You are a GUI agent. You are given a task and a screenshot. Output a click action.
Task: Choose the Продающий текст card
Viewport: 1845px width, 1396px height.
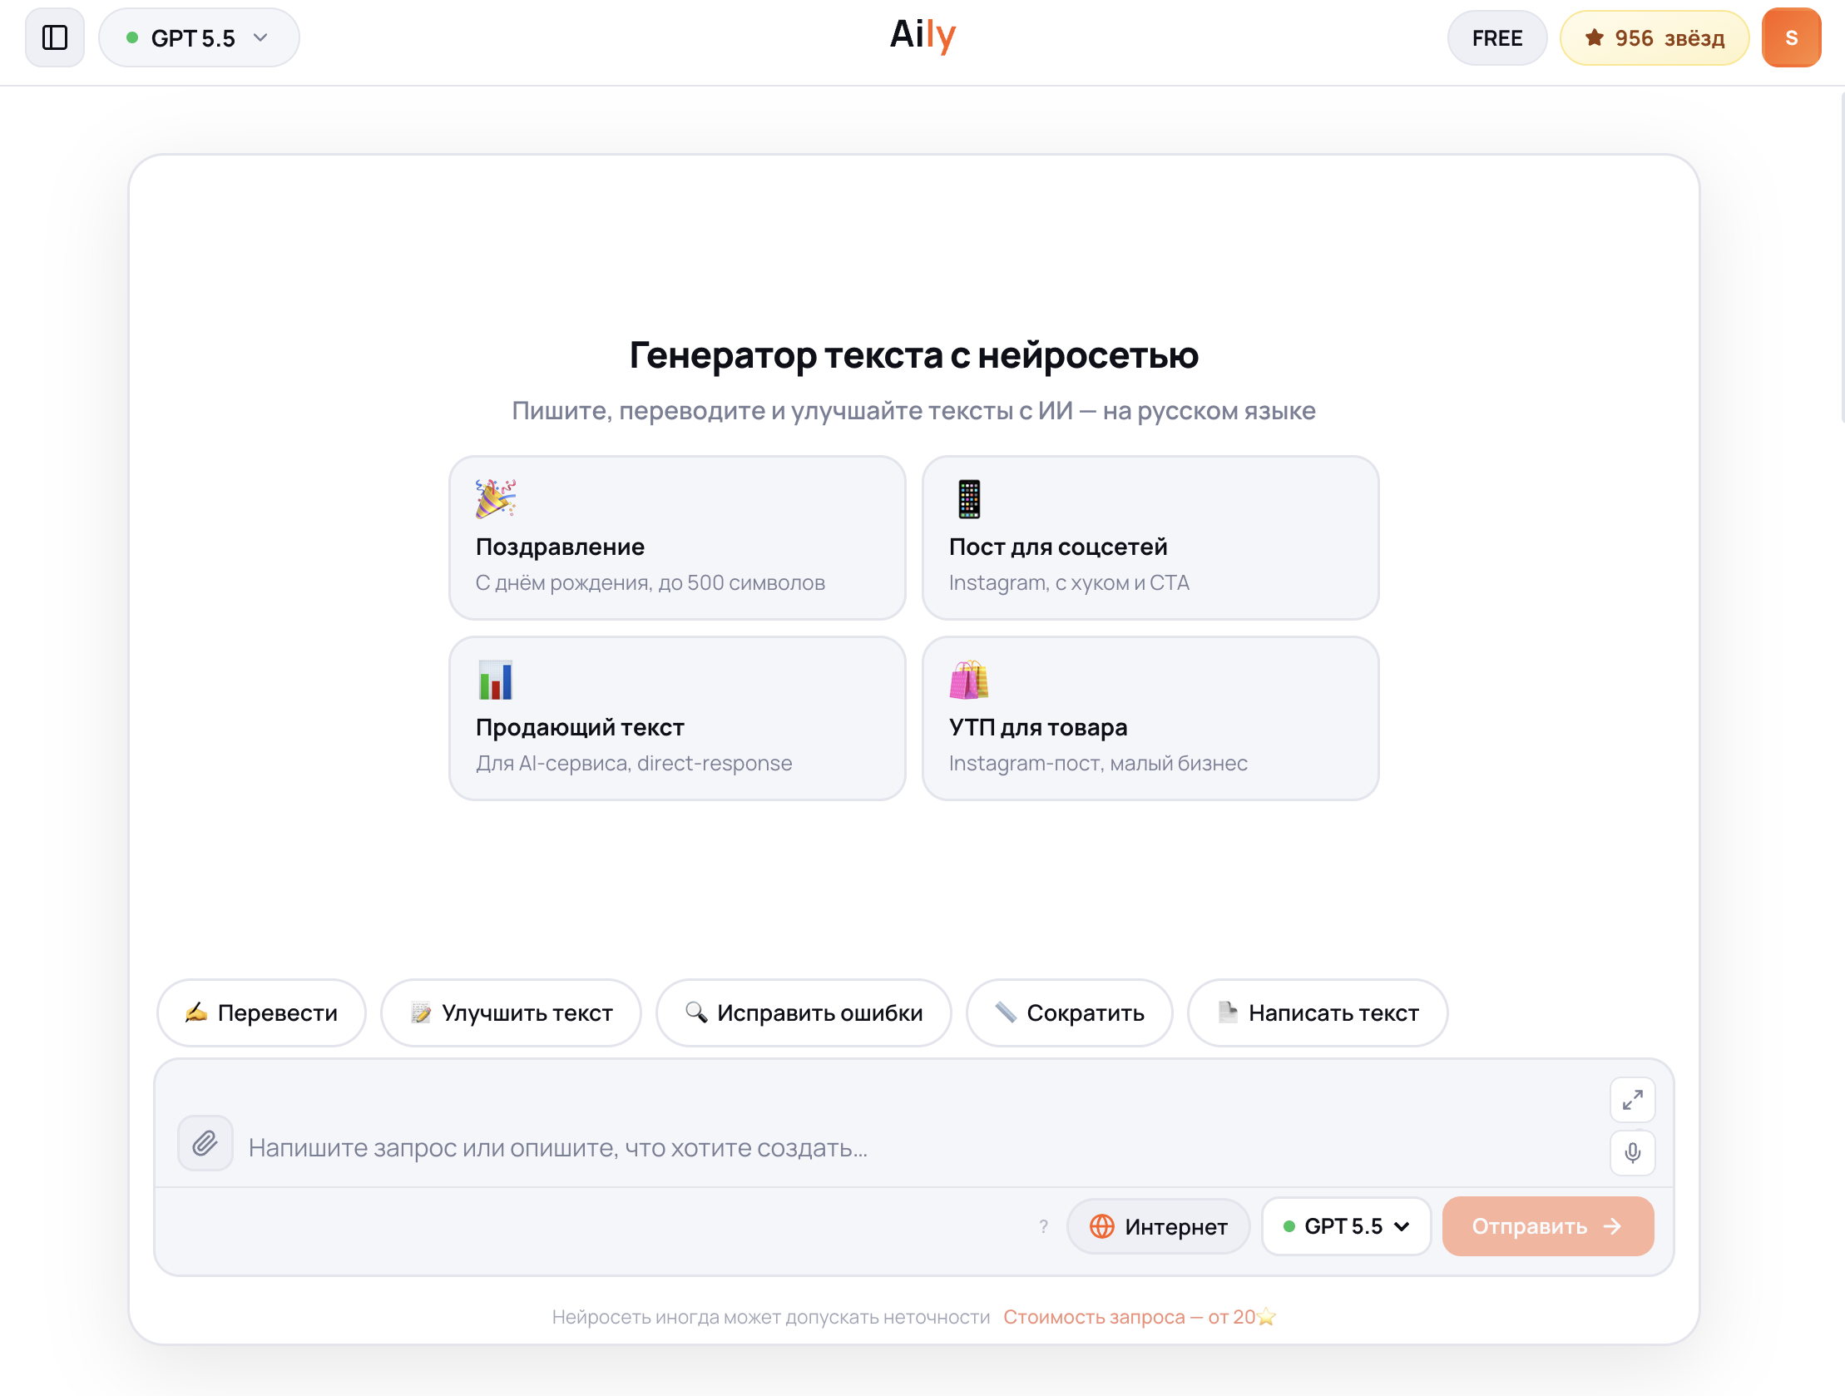pyautogui.click(x=677, y=719)
